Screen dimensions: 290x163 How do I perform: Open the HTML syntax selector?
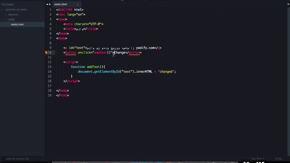tap(279, 159)
